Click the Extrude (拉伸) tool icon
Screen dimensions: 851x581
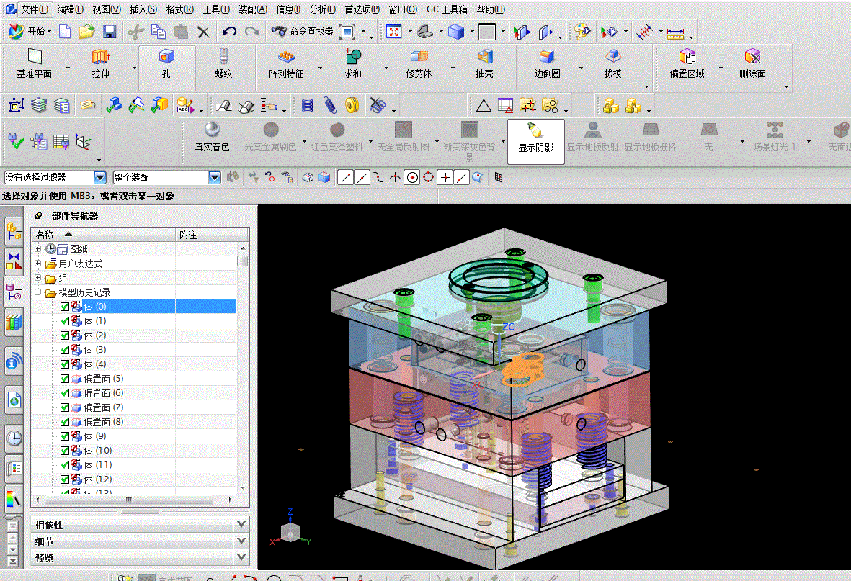click(x=100, y=58)
